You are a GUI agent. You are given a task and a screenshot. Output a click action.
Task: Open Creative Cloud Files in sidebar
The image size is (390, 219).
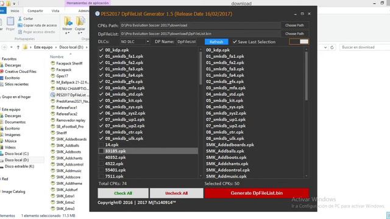click(20, 72)
